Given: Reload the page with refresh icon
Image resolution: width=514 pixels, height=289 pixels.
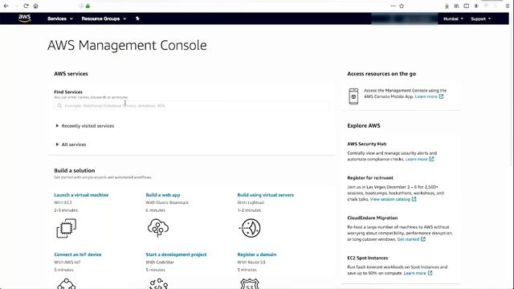Looking at the screenshot, I should coord(26,6).
